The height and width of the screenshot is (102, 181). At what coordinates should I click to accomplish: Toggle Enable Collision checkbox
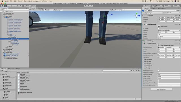(158, 80)
